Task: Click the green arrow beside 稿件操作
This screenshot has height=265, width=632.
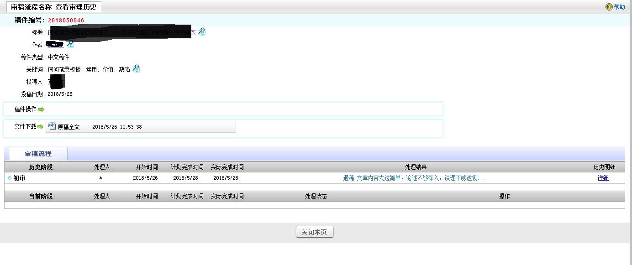Action: [42, 109]
